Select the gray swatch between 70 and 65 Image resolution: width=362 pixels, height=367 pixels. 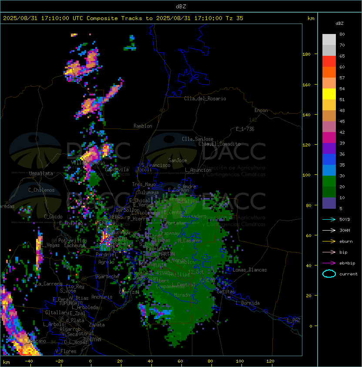point(329,50)
